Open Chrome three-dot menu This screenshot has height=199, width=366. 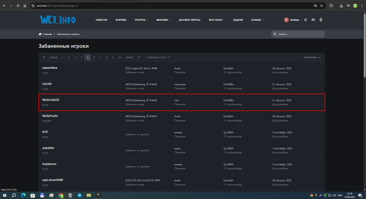coord(362,5)
